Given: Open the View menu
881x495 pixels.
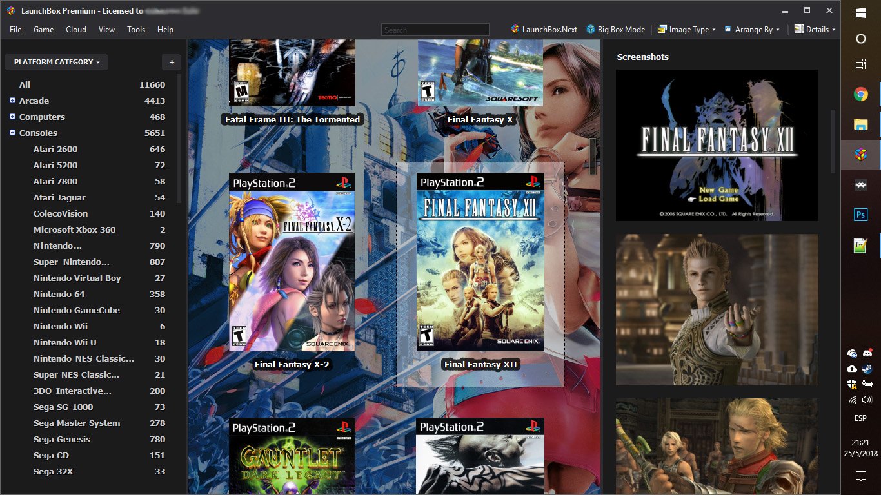Looking at the screenshot, I should pyautogui.click(x=106, y=30).
